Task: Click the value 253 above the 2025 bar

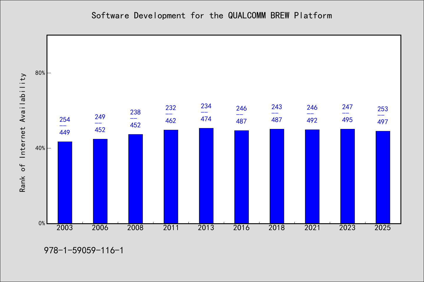Action: 383,109
